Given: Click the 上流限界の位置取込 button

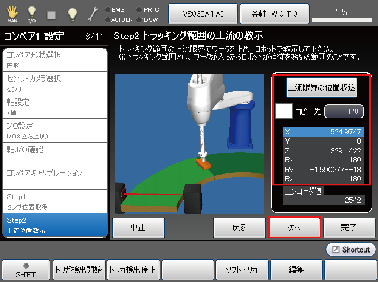Looking at the screenshot, I should click(x=321, y=87).
